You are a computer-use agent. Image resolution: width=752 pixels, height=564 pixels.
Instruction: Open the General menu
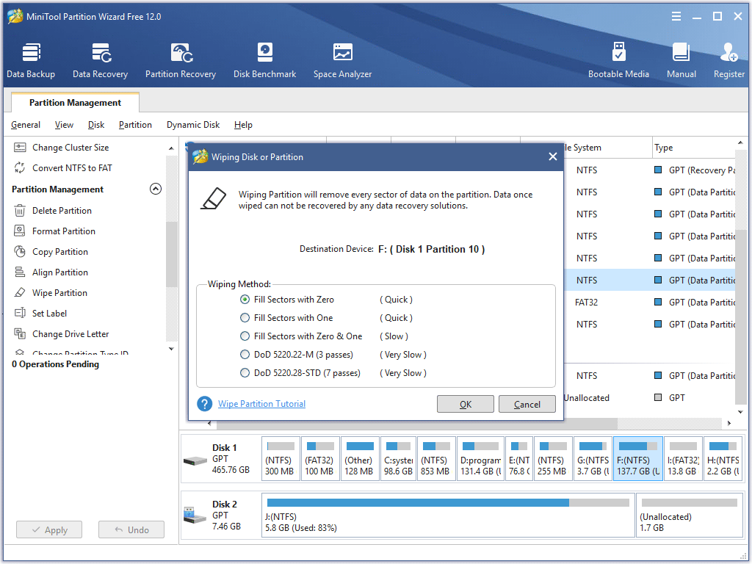(x=26, y=125)
